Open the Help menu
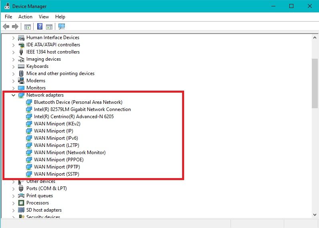 click(x=60, y=17)
